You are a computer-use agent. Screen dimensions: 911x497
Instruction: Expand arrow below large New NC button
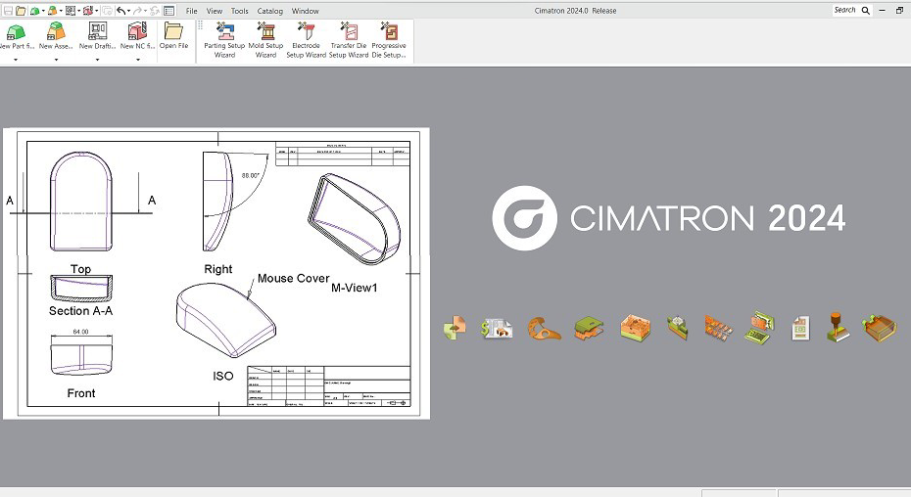click(x=138, y=60)
